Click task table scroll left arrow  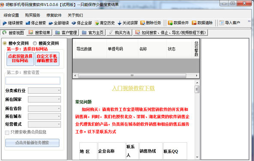[75, 75]
